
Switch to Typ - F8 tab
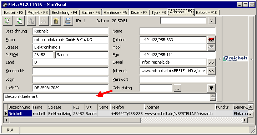pyautogui.click(x=158, y=12)
